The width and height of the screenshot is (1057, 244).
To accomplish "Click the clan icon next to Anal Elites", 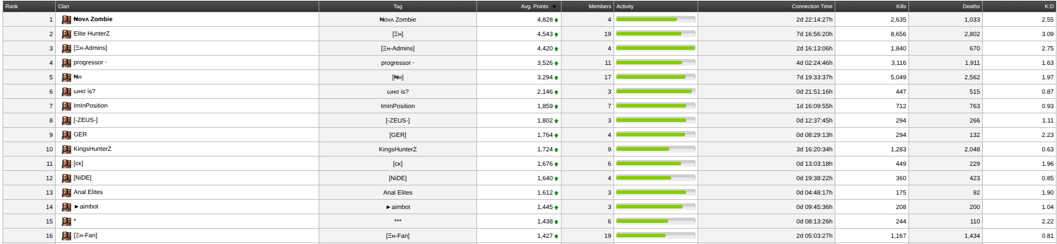I will tap(67, 193).
